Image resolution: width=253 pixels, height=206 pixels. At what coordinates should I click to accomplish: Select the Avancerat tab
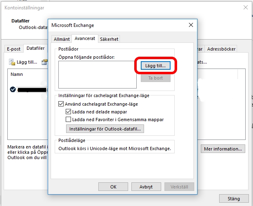click(85, 39)
